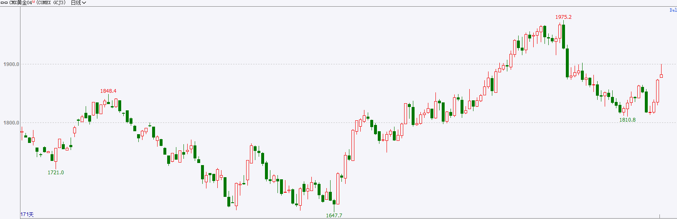Click the 171天 day count label
This screenshot has height=219, width=677.
(27, 214)
